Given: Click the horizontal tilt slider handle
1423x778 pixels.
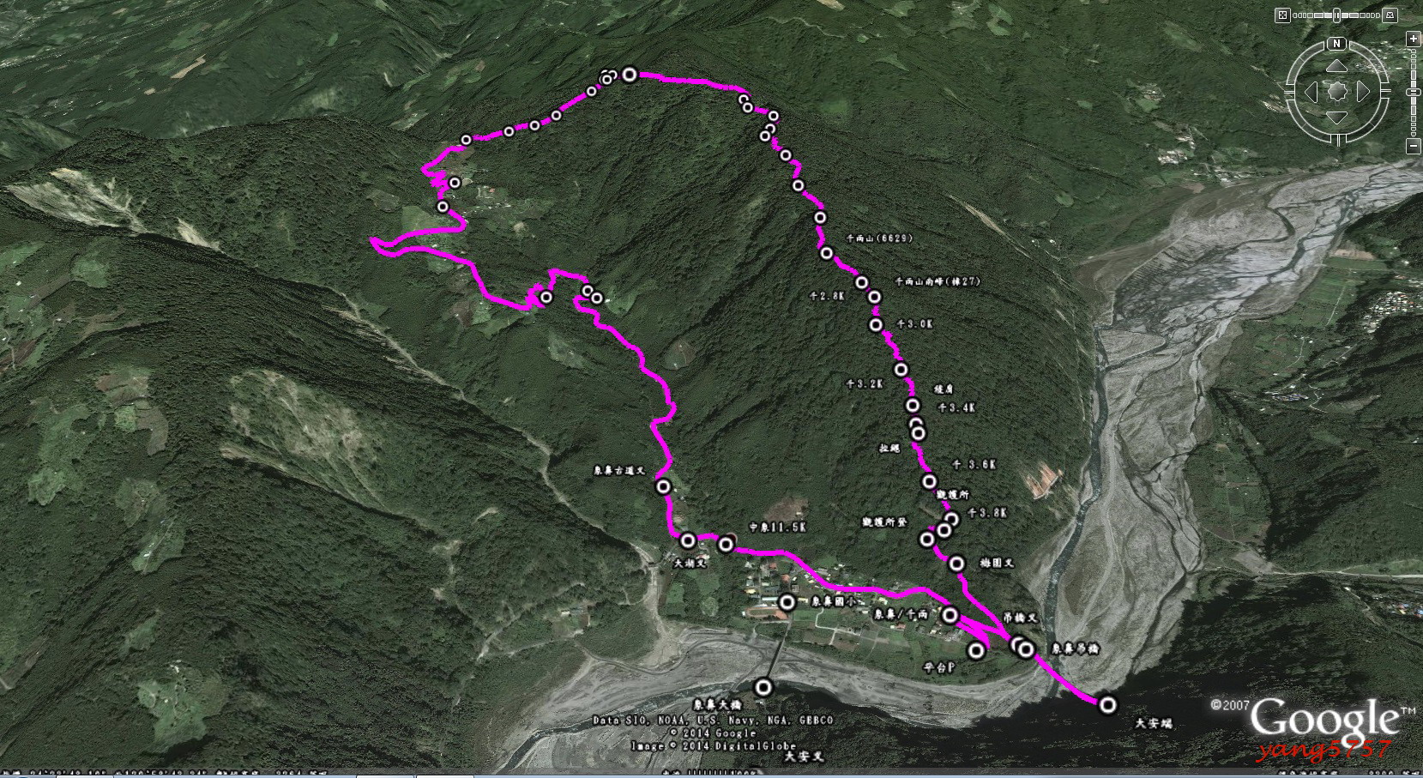Looking at the screenshot, I should [x=1336, y=15].
